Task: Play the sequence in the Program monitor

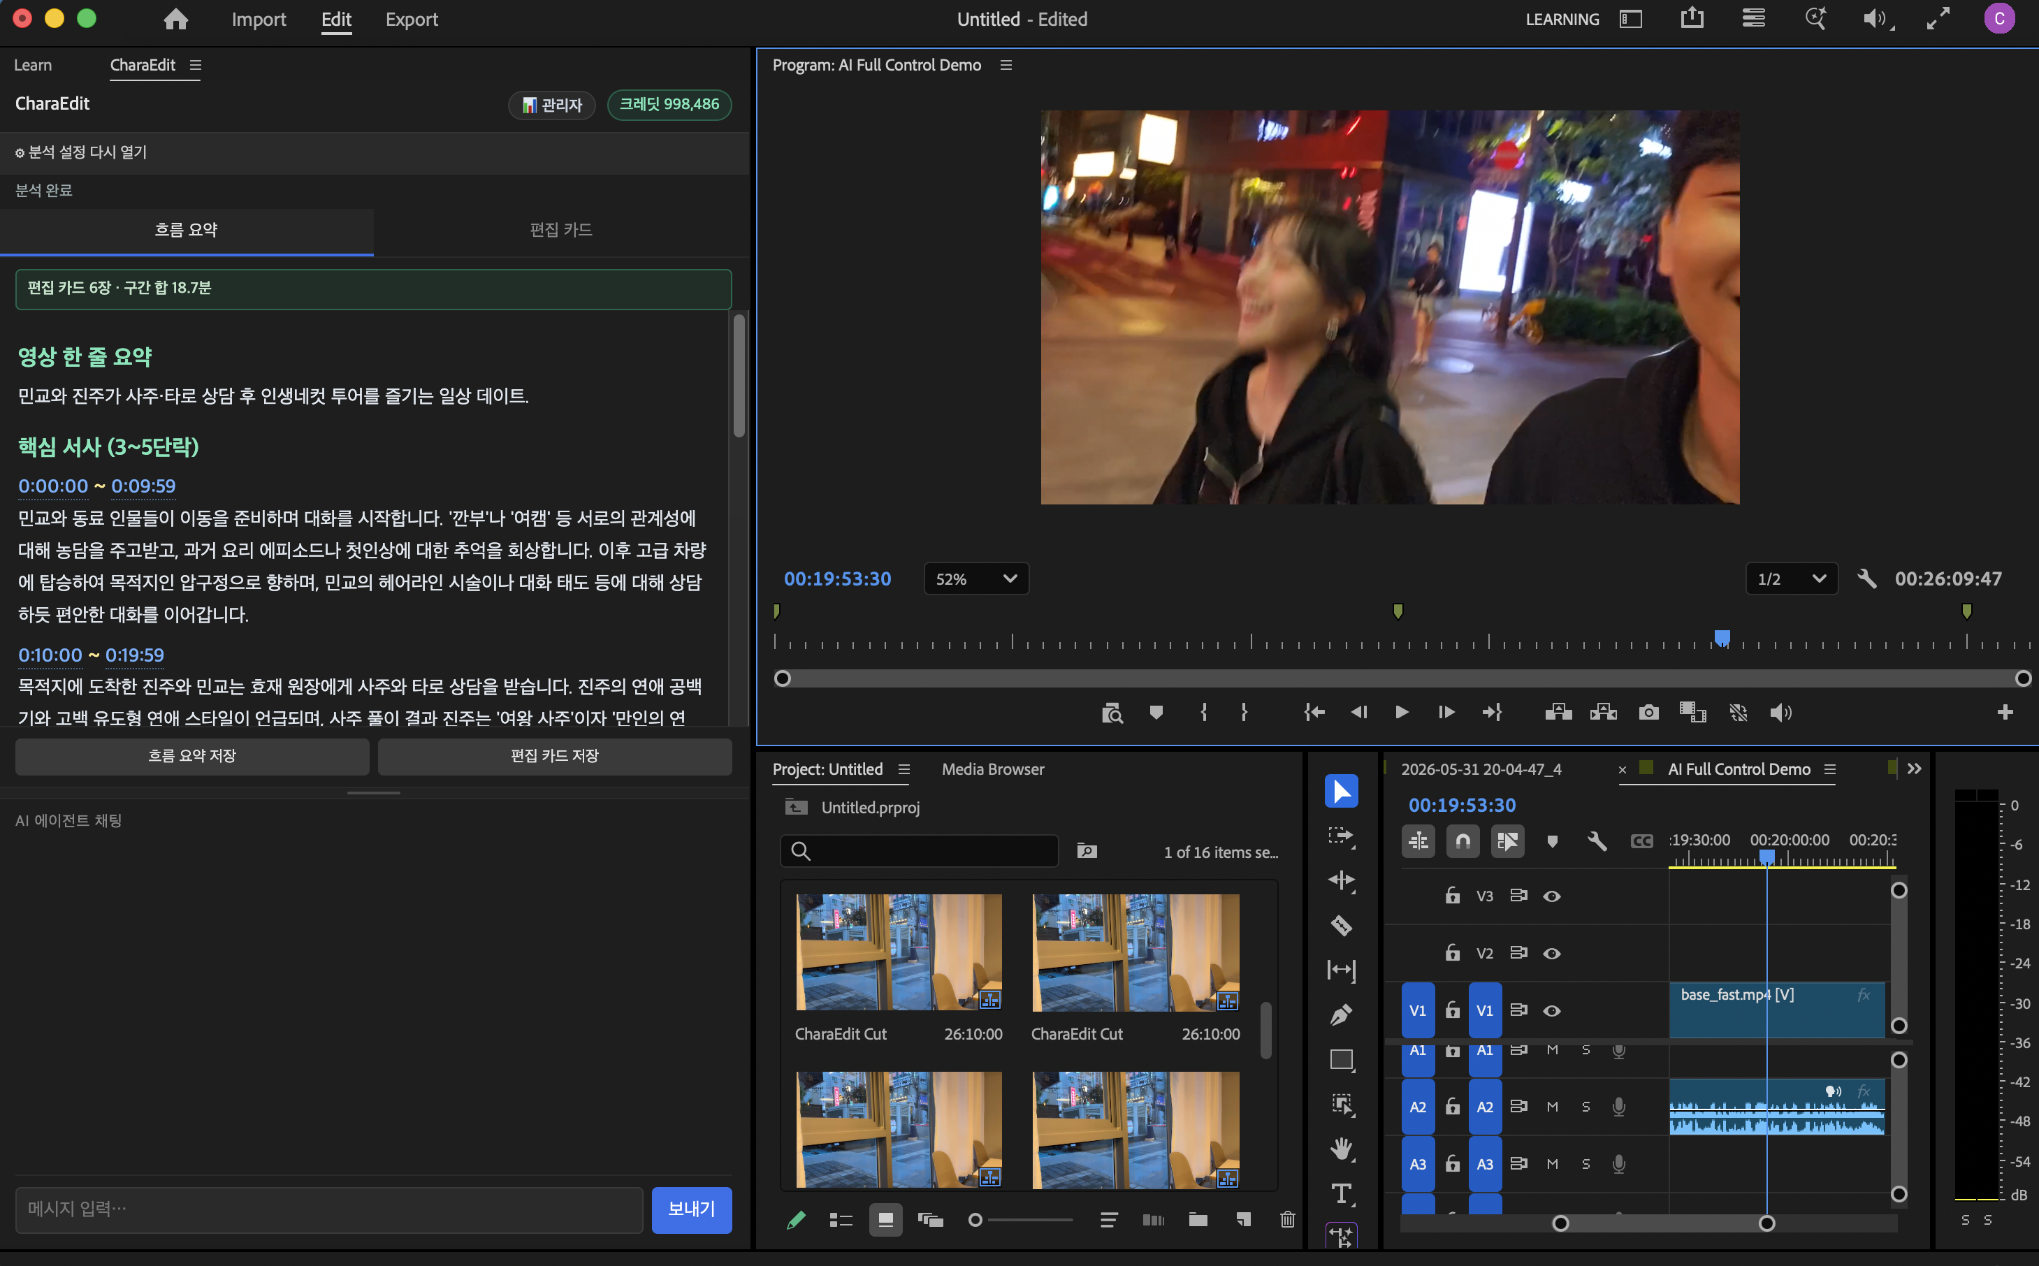Action: (1401, 713)
